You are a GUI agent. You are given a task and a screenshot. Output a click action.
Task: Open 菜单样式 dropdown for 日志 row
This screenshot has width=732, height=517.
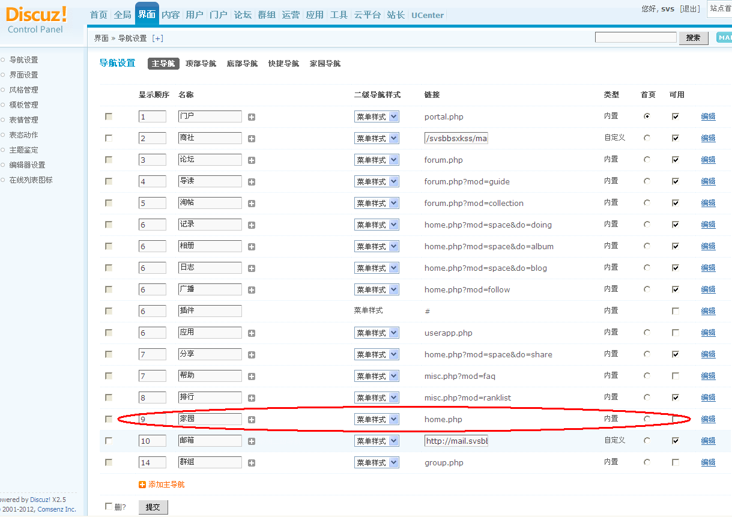[377, 268]
